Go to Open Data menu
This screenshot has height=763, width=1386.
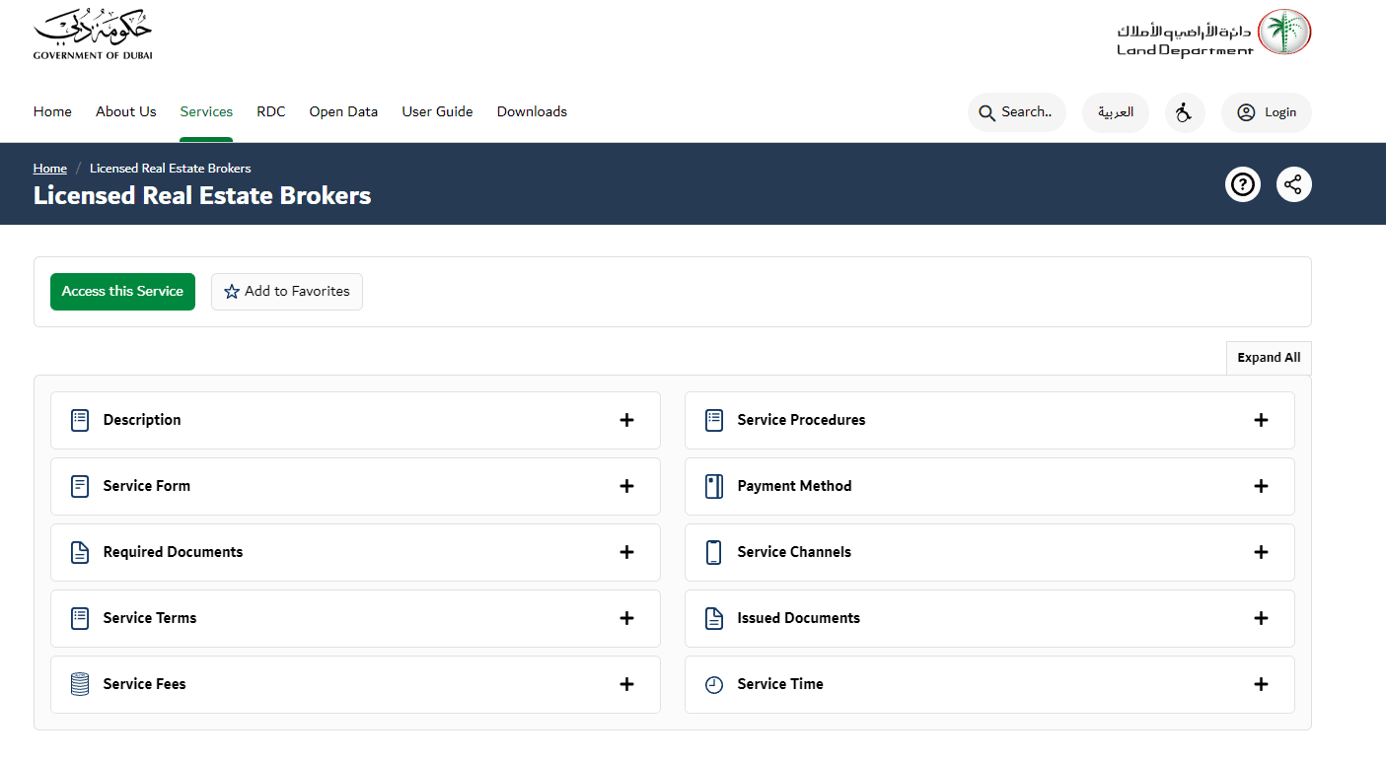point(343,111)
